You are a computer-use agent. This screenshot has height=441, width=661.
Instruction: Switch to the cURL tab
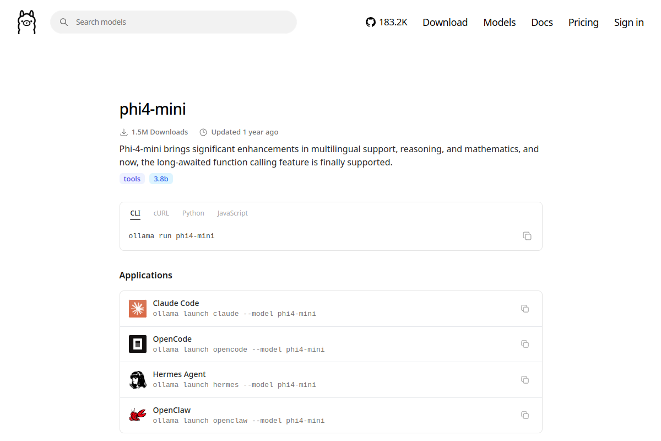(x=161, y=213)
